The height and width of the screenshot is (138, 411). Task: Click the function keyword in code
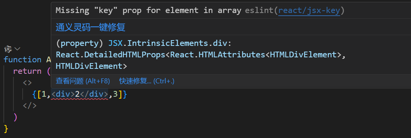(x=23, y=60)
